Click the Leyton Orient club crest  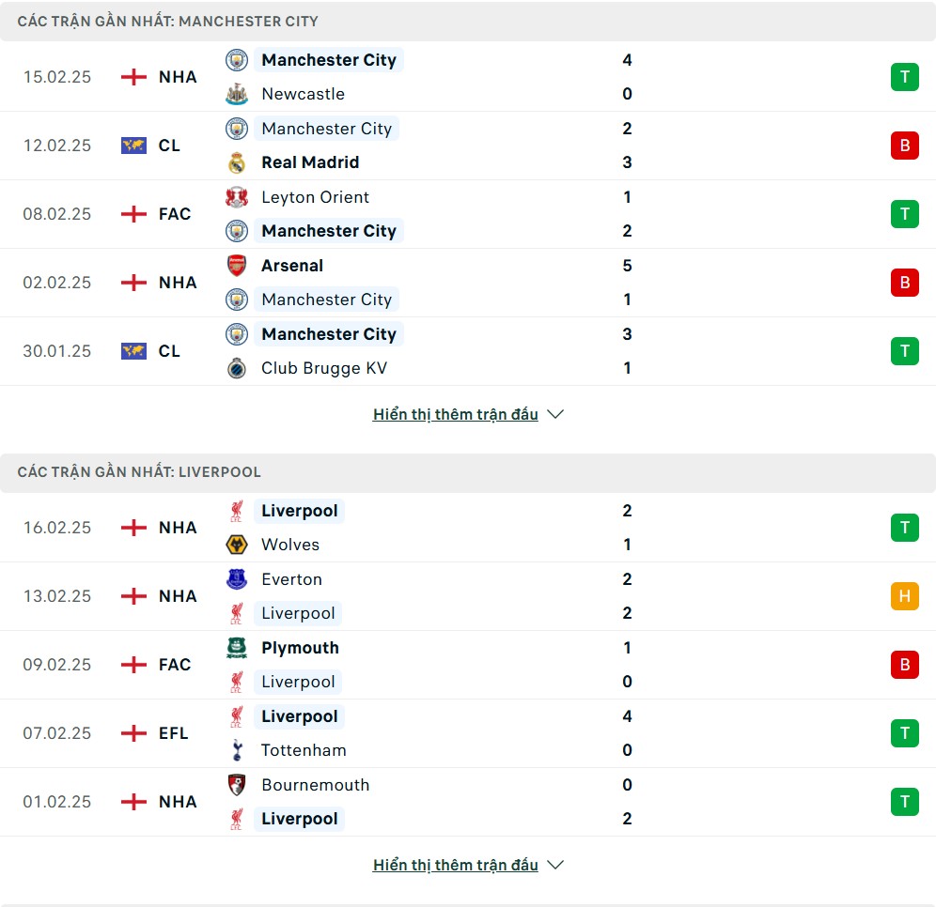(x=237, y=197)
